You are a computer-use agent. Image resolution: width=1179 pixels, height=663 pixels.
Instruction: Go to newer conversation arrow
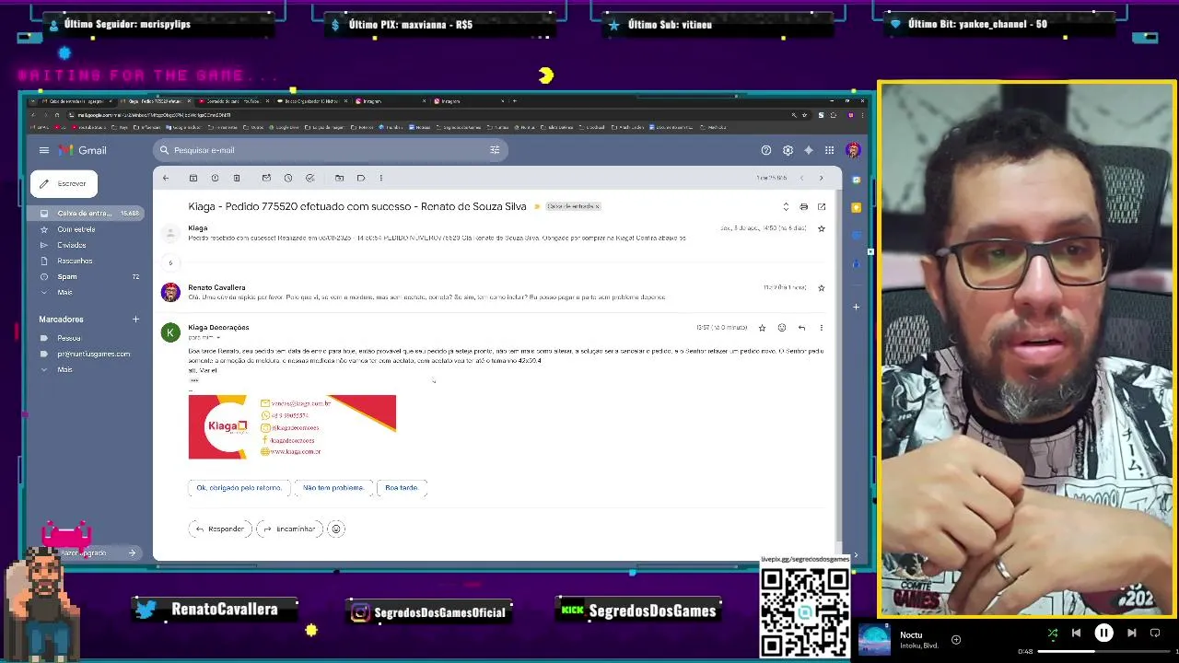801,178
